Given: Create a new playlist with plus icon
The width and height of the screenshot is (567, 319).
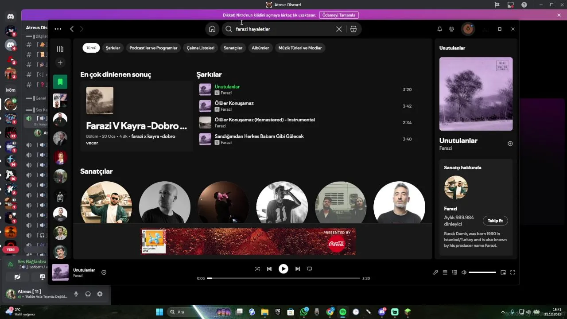Looking at the screenshot, I should 60,62.
